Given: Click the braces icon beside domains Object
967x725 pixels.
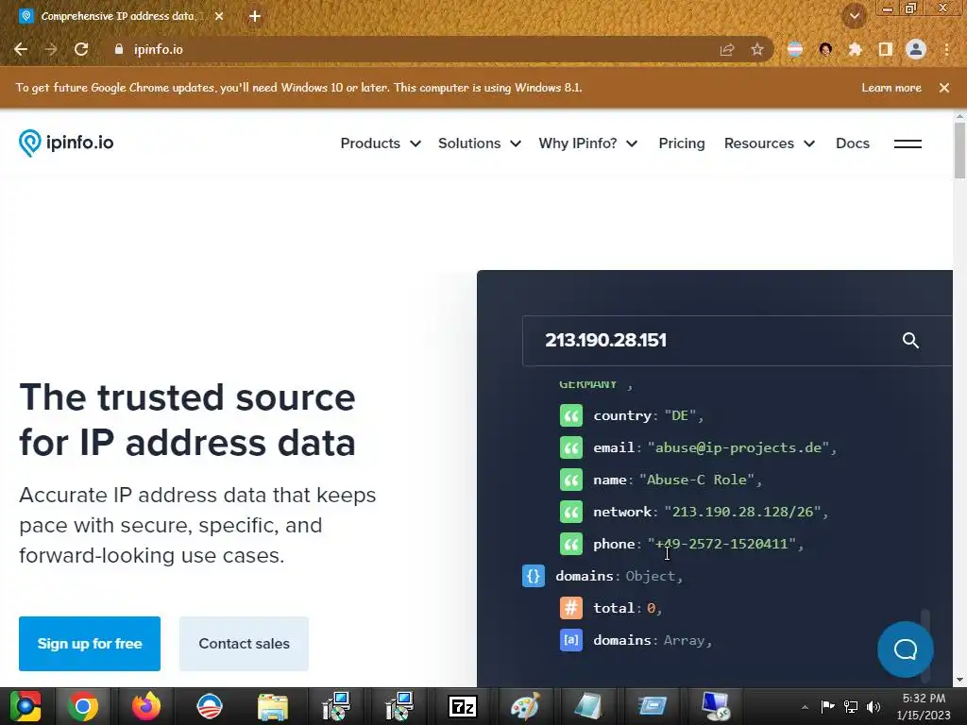Looking at the screenshot, I should coord(534,576).
